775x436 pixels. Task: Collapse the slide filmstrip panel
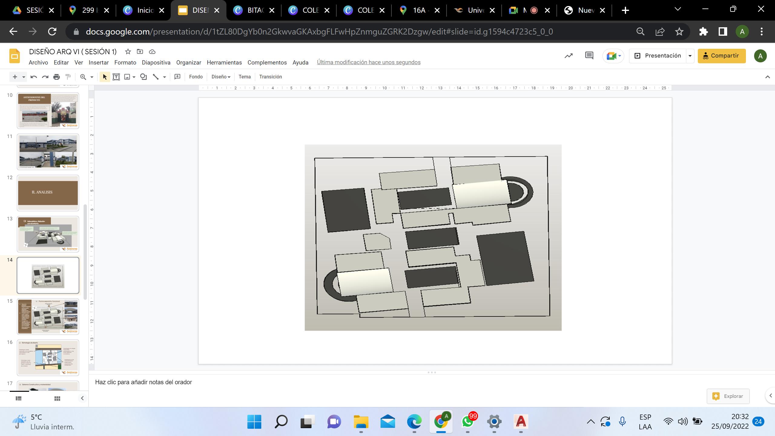click(x=82, y=398)
